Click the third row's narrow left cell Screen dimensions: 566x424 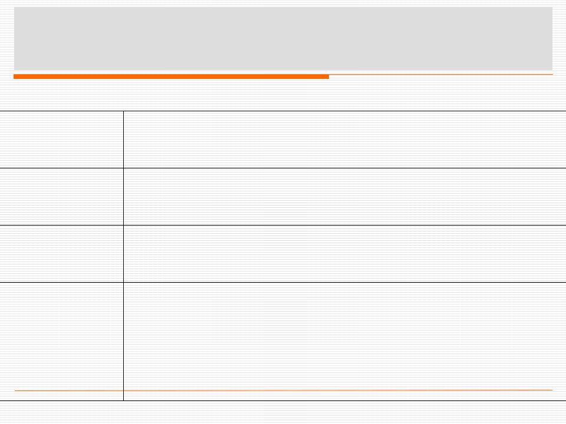(61, 254)
